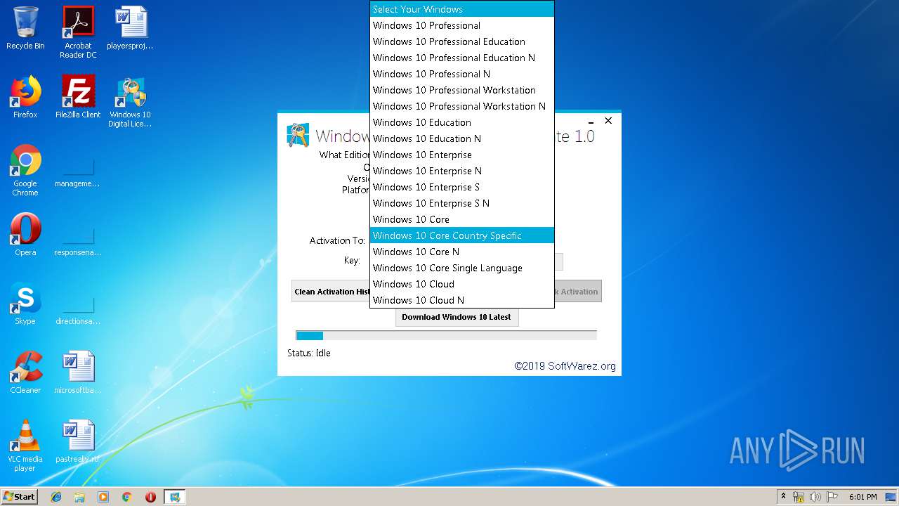Open the Recycle Bin desktop icon
This screenshot has height=506, width=899.
click(25, 29)
